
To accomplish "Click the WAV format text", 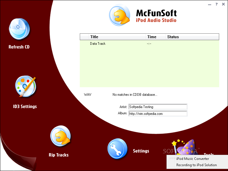I will 88,95.
